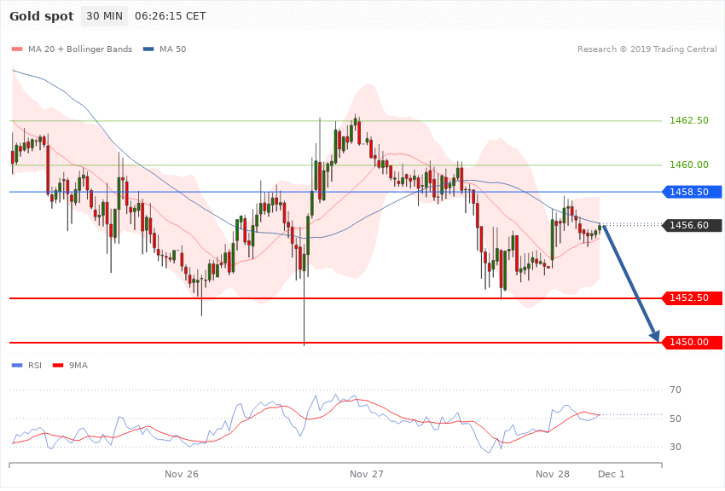Image resolution: width=725 pixels, height=491 pixels.
Task: Click the Nov 26 date label
Action: click(x=181, y=474)
